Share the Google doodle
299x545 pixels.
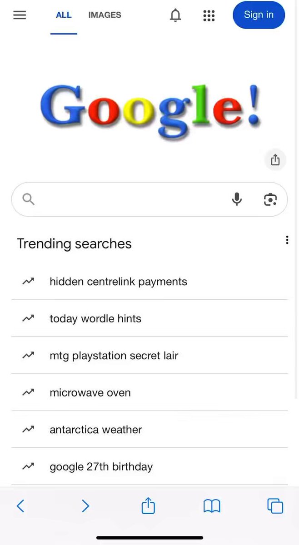point(275,160)
